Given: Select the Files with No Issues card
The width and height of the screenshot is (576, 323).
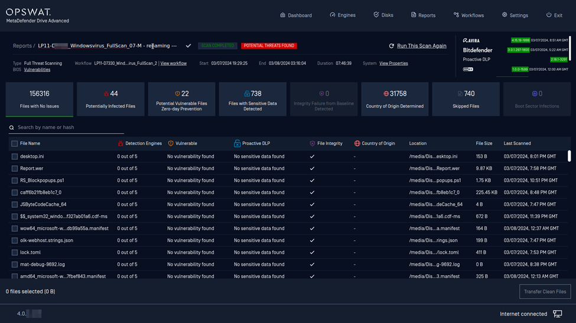Looking at the screenshot, I should 40,99.
